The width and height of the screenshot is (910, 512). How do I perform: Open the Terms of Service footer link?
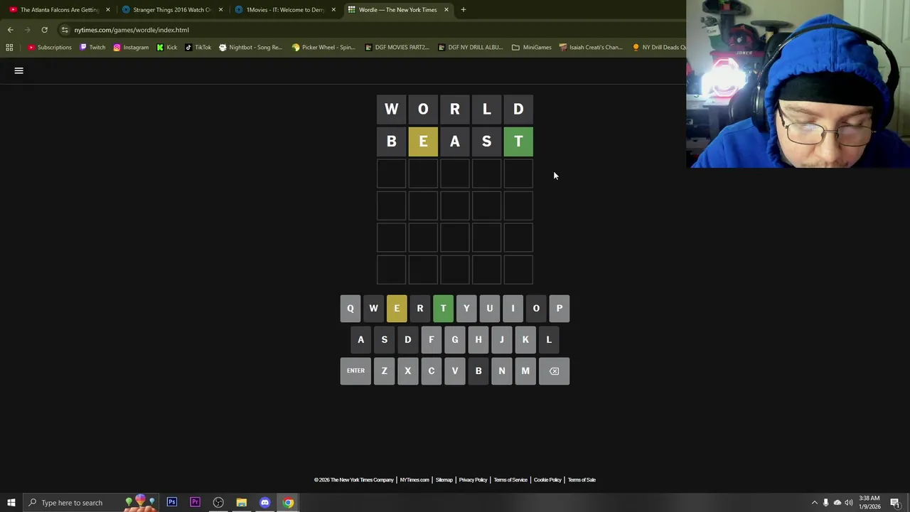coord(510,480)
